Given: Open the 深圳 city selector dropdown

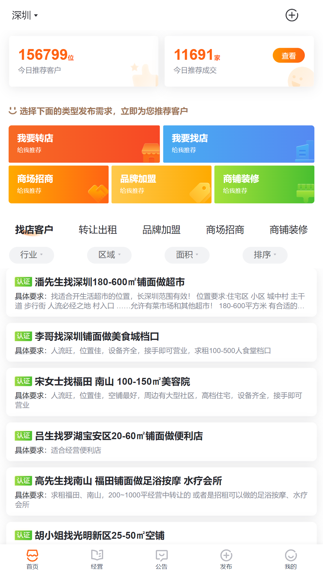Looking at the screenshot, I should tap(25, 15).
